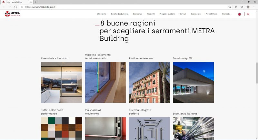View site information lock icon

(x=22, y=7)
